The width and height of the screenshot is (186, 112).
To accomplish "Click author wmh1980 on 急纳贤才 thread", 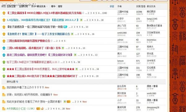I will pyautogui.click(x=122, y=33).
